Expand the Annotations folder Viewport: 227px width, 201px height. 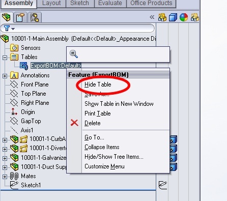[5, 76]
